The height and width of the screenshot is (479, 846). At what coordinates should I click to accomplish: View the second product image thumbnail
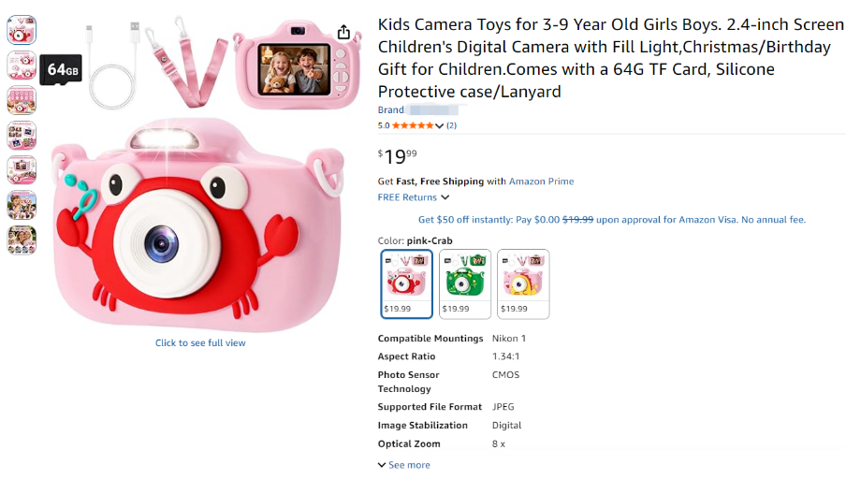[22, 65]
